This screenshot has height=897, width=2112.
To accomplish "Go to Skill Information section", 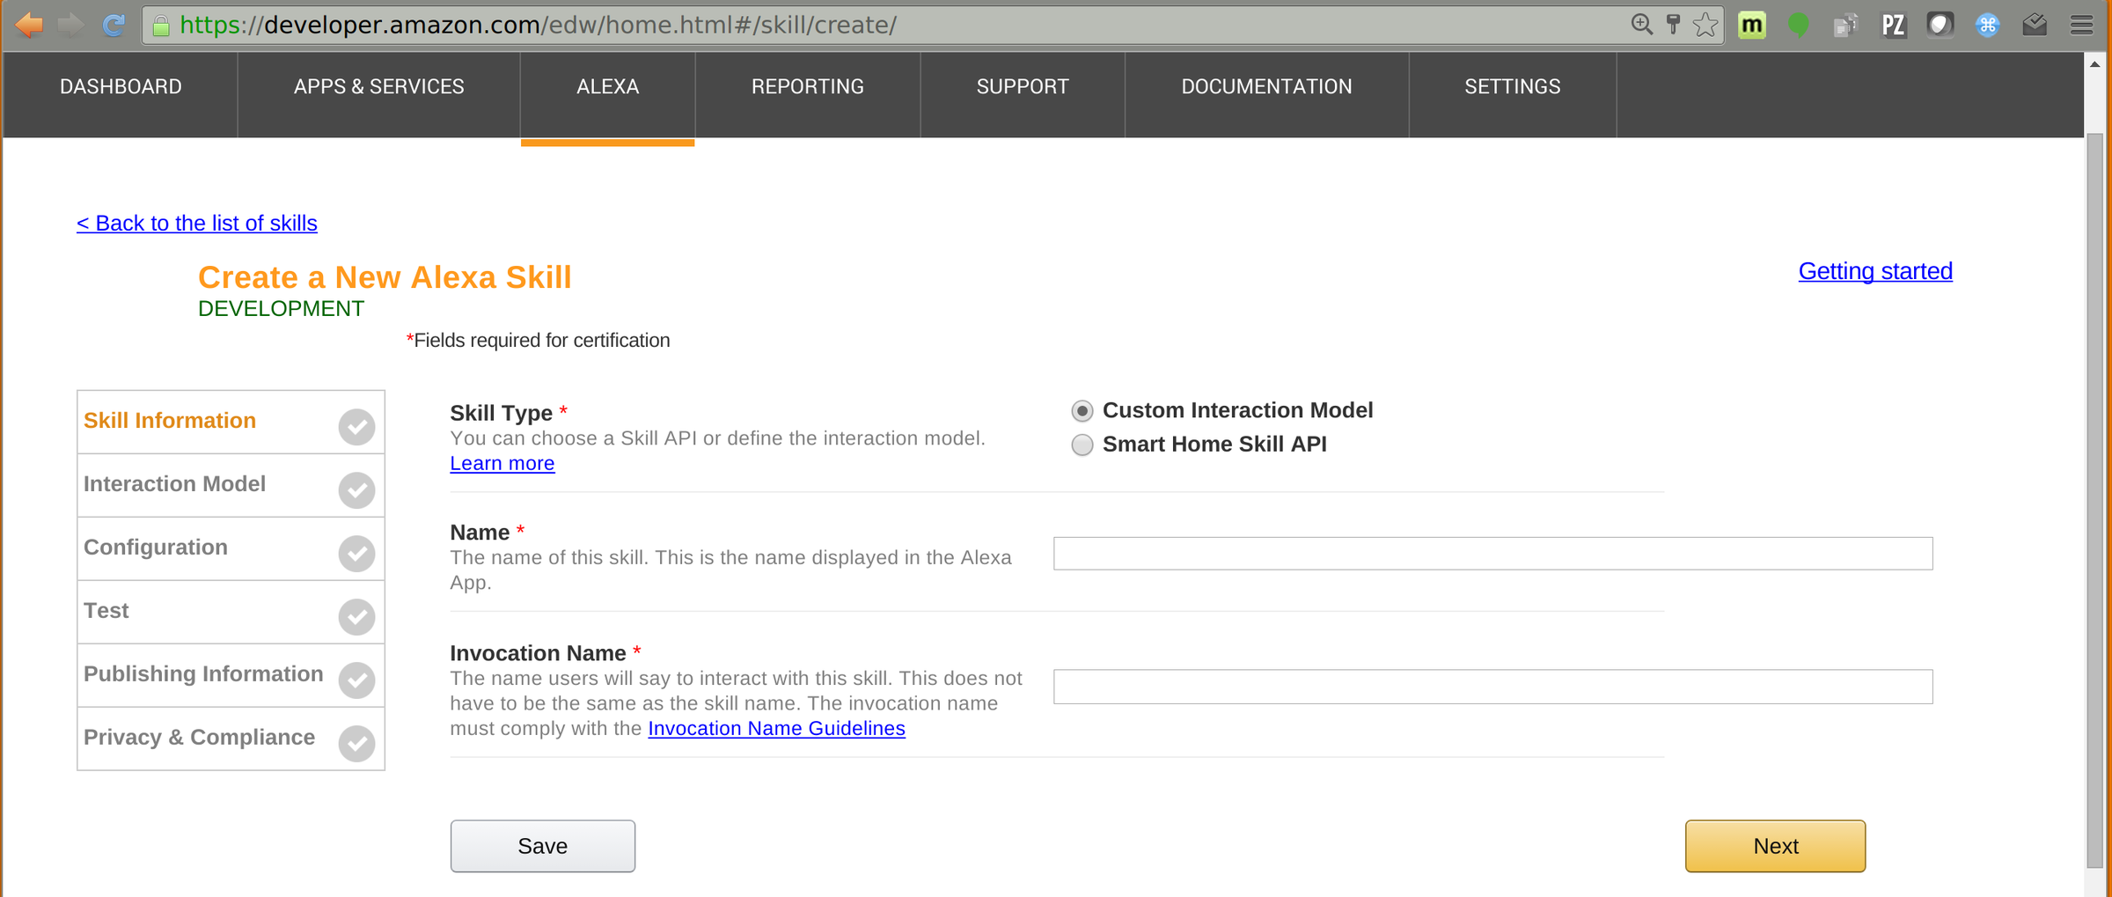I will pos(231,423).
